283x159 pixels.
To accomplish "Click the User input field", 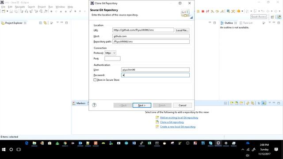I will pos(155,70).
